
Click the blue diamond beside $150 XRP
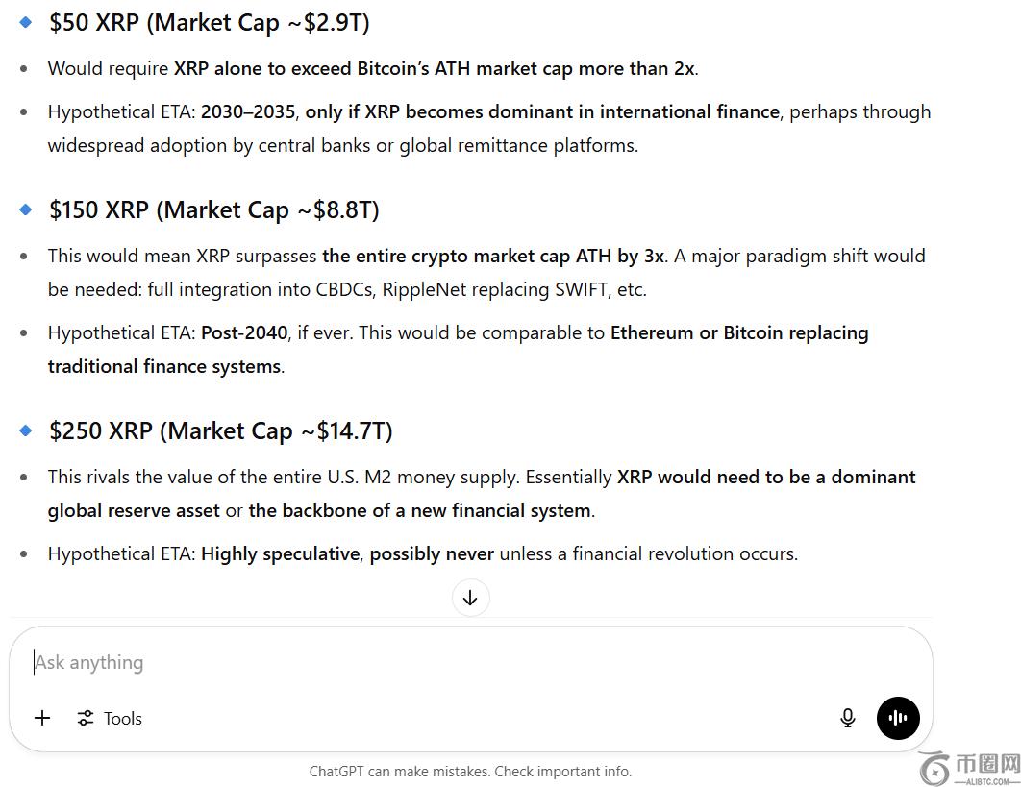coord(26,209)
